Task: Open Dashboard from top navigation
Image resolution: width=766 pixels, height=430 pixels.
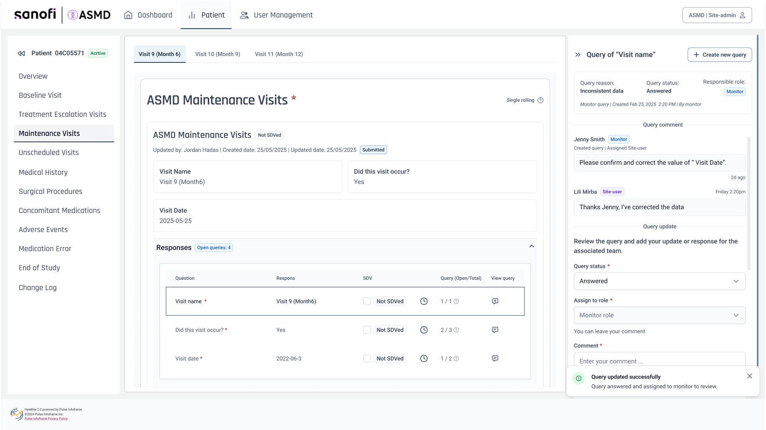Action: (148, 15)
